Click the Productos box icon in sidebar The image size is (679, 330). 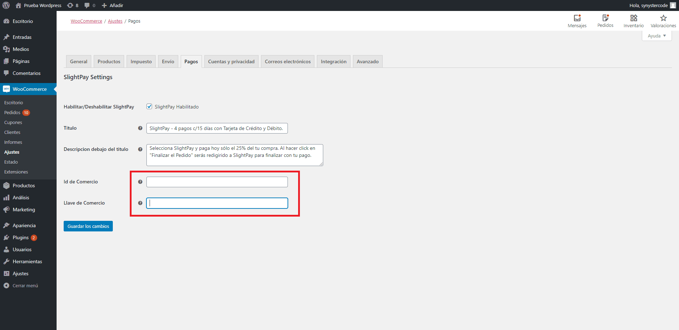[6, 185]
